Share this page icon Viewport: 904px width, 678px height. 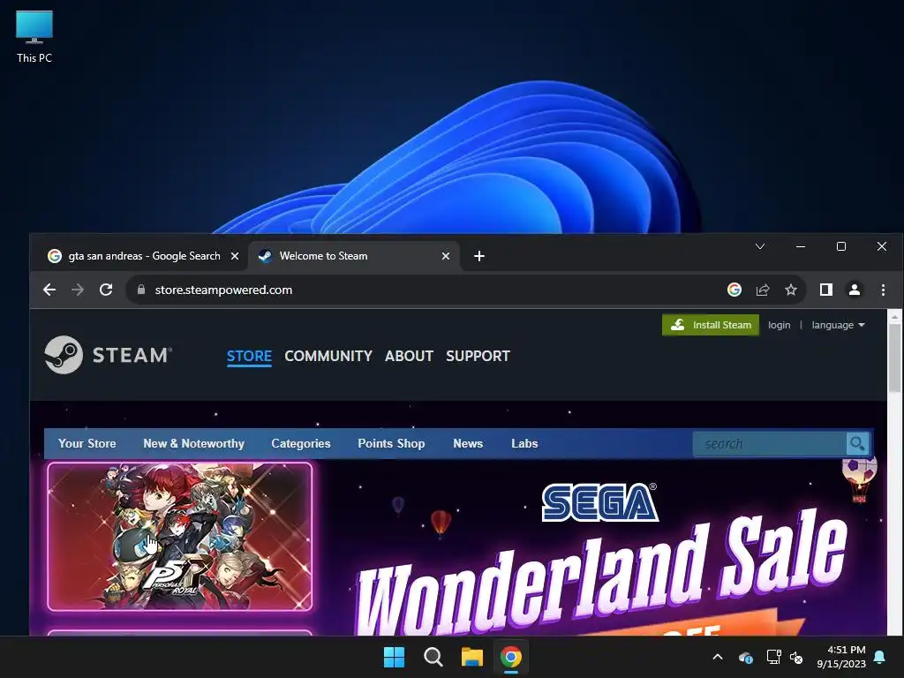coord(763,290)
